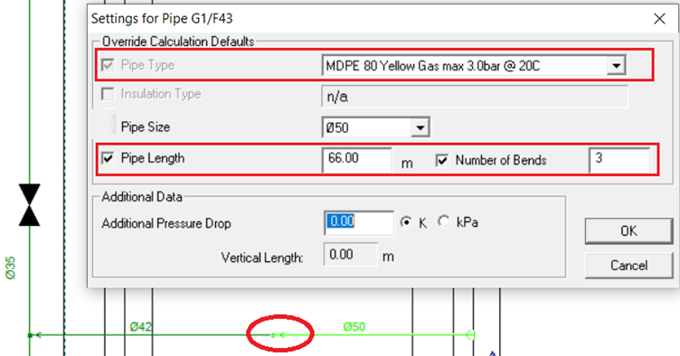The height and width of the screenshot is (356, 680).
Task: Toggle the Pipe Type override checkbox
Action: (108, 65)
